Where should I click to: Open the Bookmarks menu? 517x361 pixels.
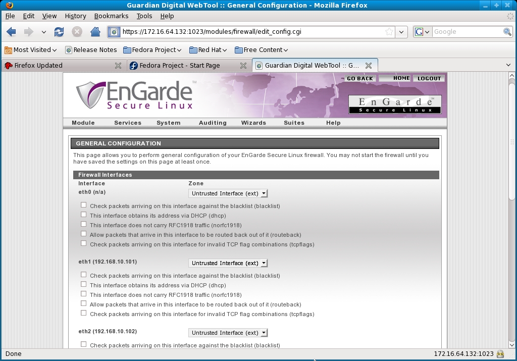(111, 16)
